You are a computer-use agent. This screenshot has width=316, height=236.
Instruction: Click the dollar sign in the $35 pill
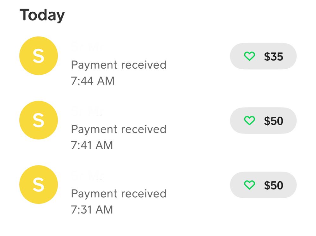(267, 57)
